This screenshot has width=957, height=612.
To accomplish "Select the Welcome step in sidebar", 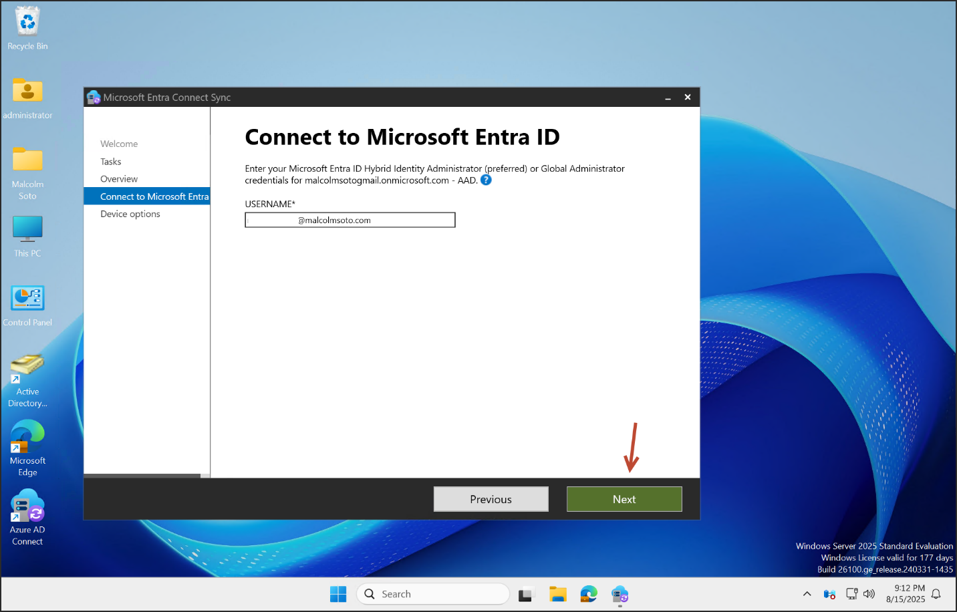I will point(119,144).
